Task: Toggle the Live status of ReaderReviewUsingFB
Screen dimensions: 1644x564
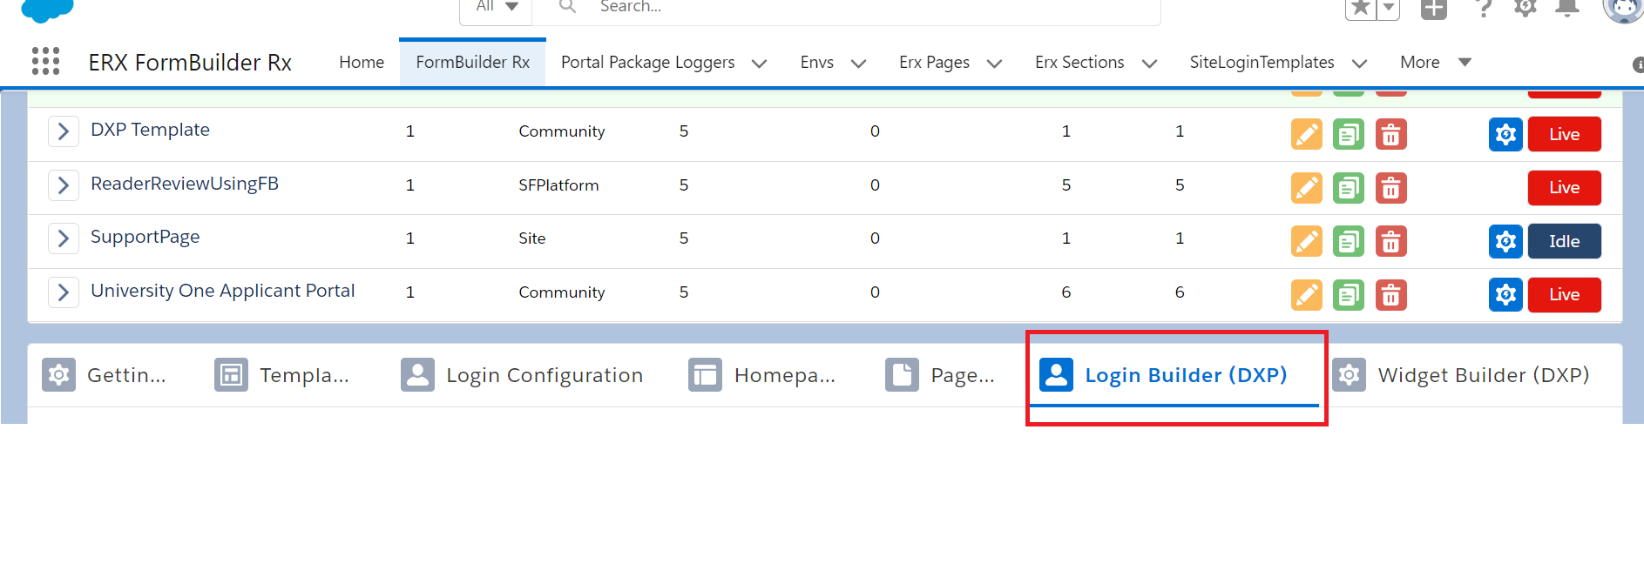Action: tap(1564, 188)
